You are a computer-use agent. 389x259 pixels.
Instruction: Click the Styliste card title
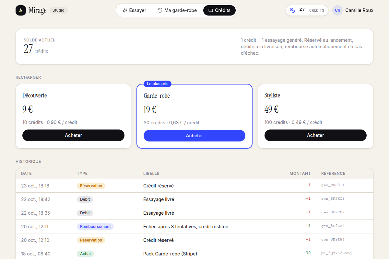coord(272,96)
